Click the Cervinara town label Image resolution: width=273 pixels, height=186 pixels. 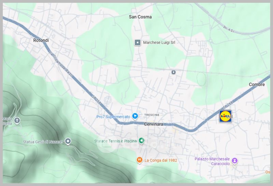154,124
